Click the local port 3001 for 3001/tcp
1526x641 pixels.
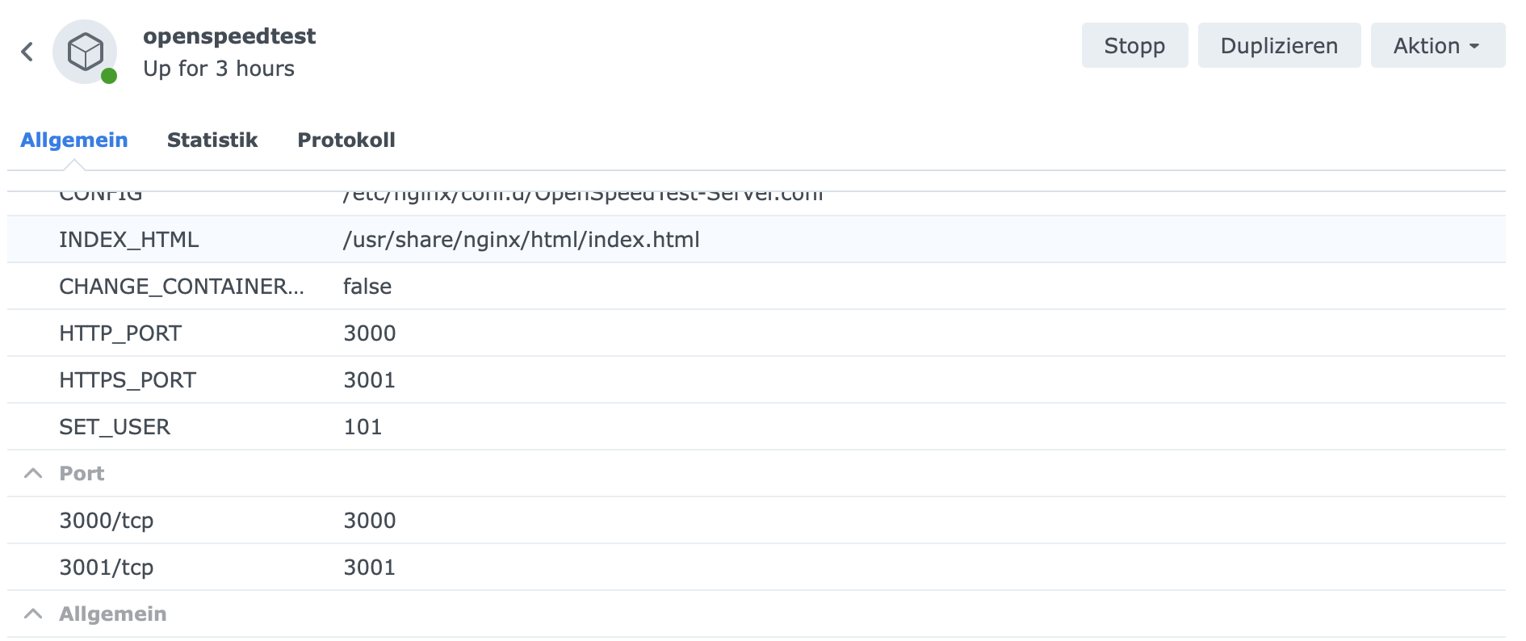click(x=370, y=568)
